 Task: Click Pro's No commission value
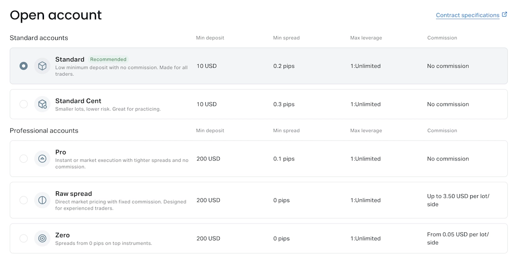(448, 159)
